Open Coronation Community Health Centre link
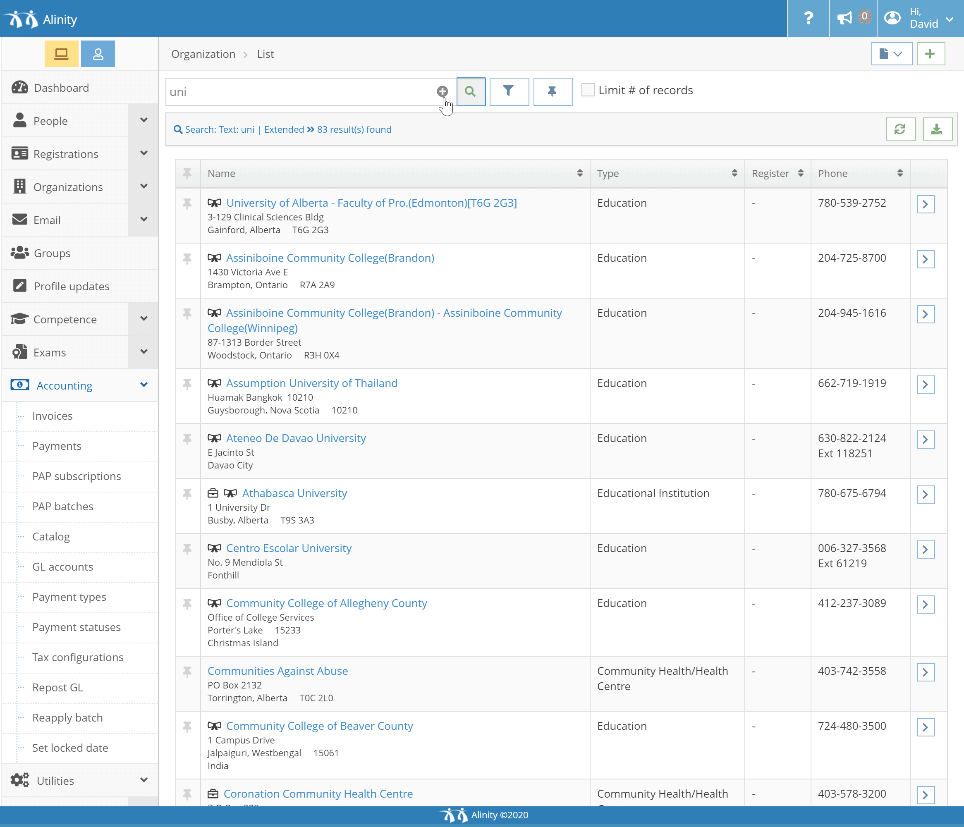Image resolution: width=964 pixels, height=827 pixels. 318,794
